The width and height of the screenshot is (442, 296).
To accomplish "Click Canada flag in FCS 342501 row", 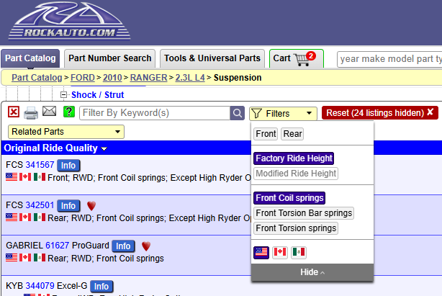I will coord(25,217).
